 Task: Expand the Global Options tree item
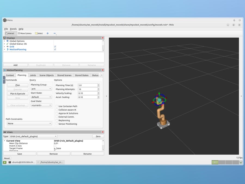pos(4,41)
